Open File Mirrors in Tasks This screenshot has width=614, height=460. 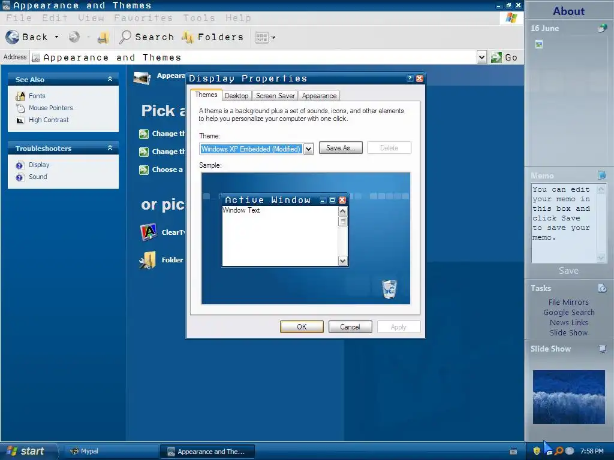point(568,302)
